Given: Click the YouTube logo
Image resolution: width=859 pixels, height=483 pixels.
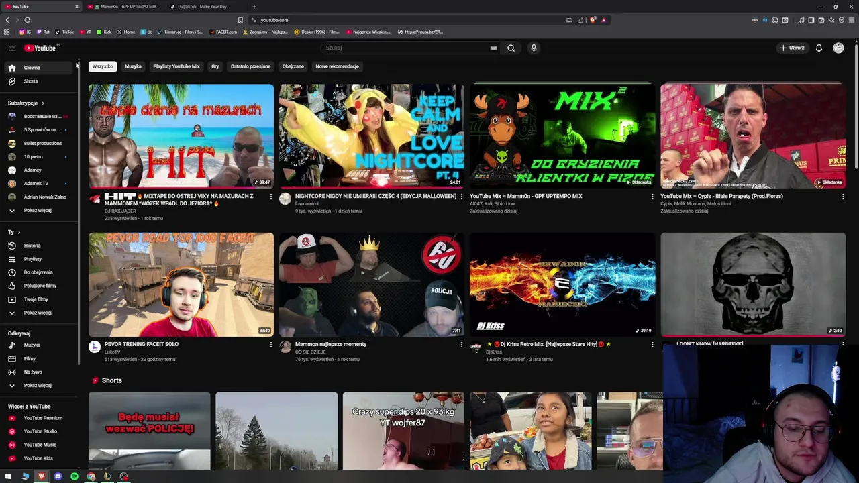Looking at the screenshot, I should [x=40, y=48].
